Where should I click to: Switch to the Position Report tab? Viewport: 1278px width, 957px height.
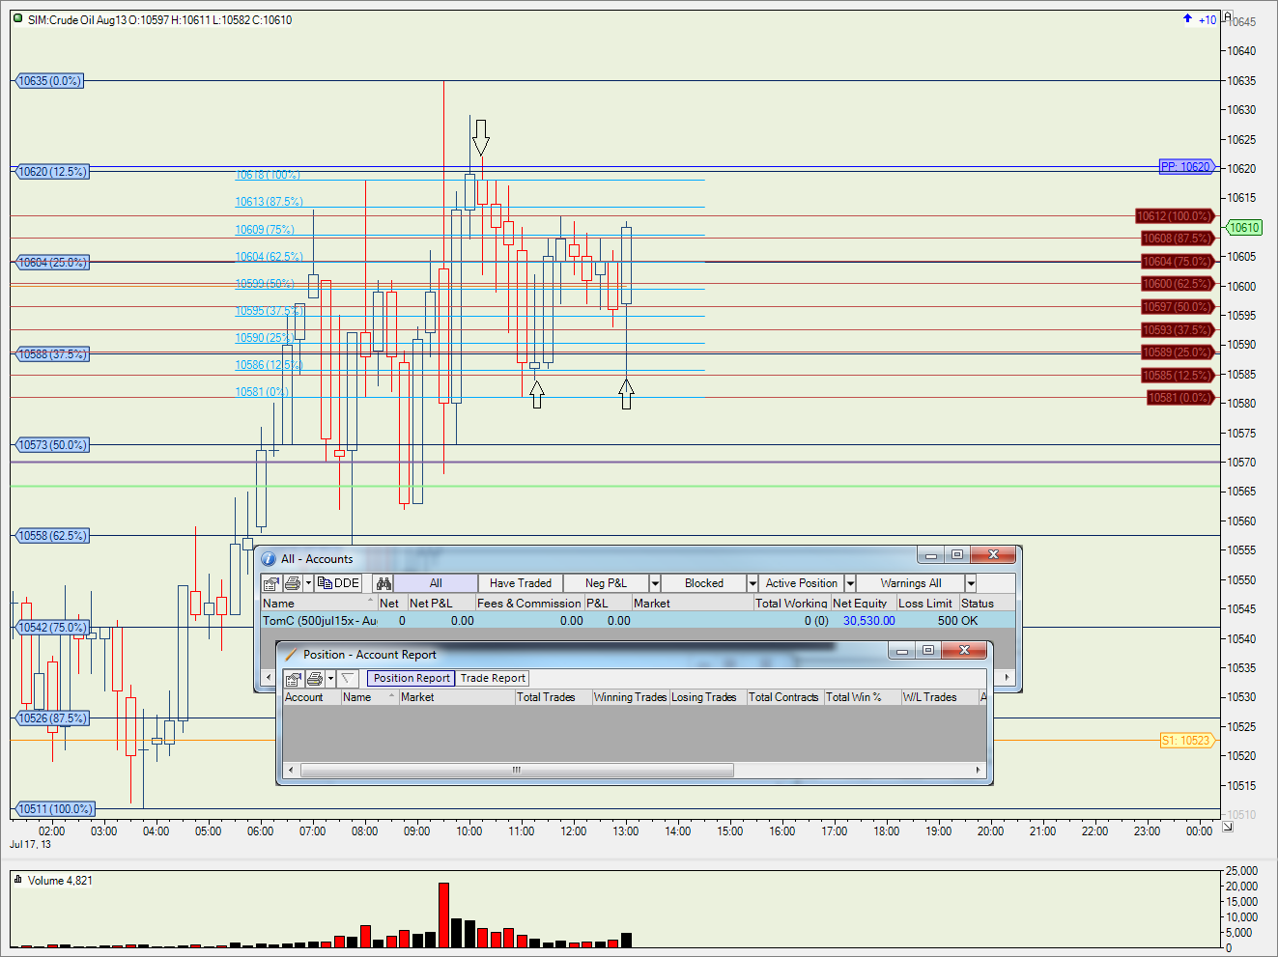coord(412,678)
